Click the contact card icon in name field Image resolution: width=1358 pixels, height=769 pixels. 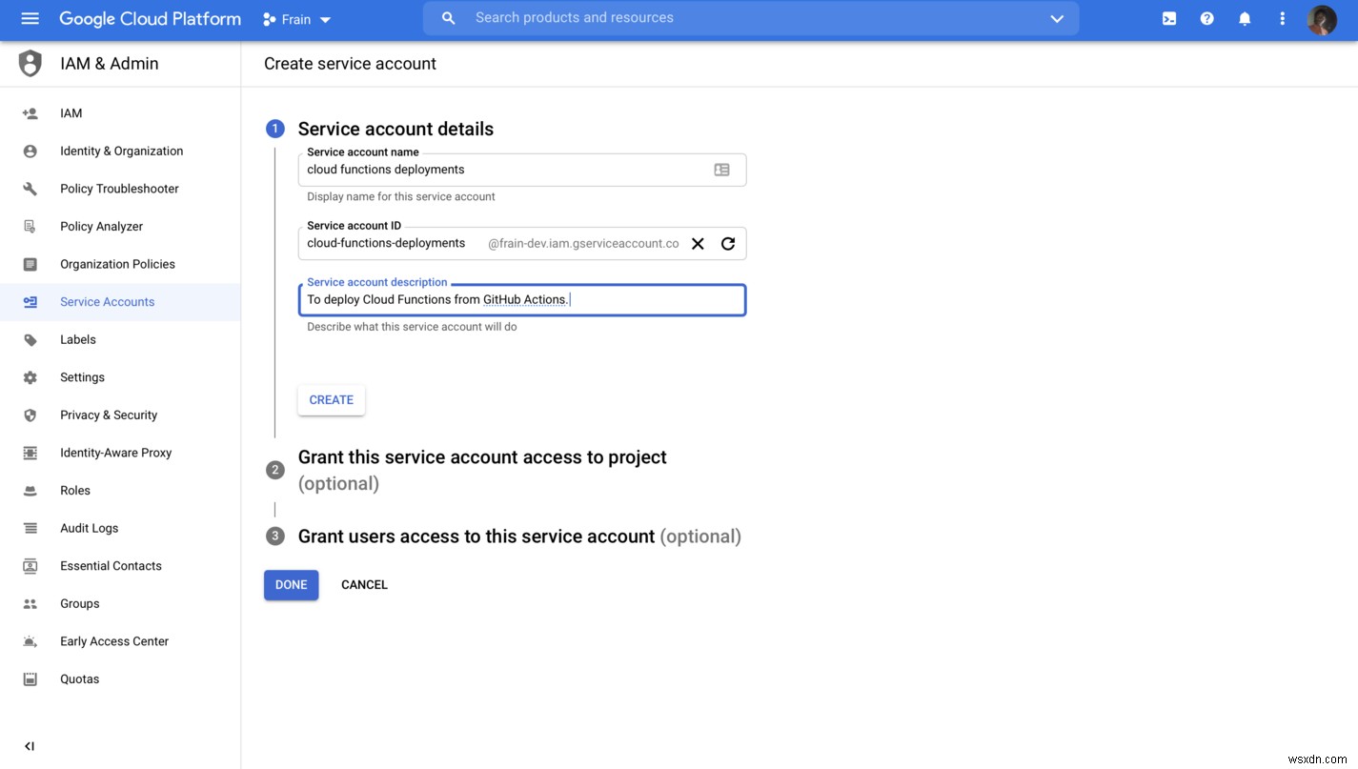(x=722, y=169)
